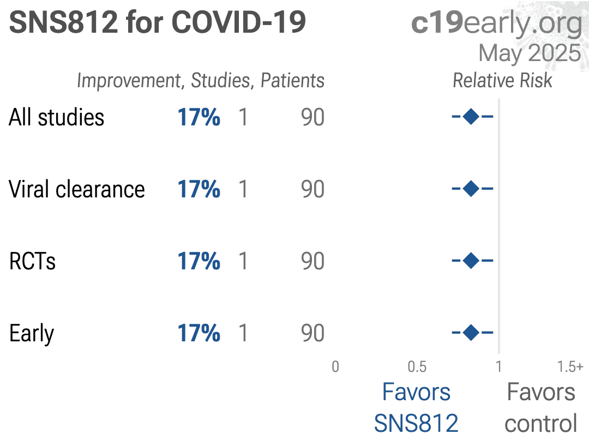The height and width of the screenshot is (440, 589).
Task: Click the SNS812 for COVID-19 title
Action: (158, 22)
